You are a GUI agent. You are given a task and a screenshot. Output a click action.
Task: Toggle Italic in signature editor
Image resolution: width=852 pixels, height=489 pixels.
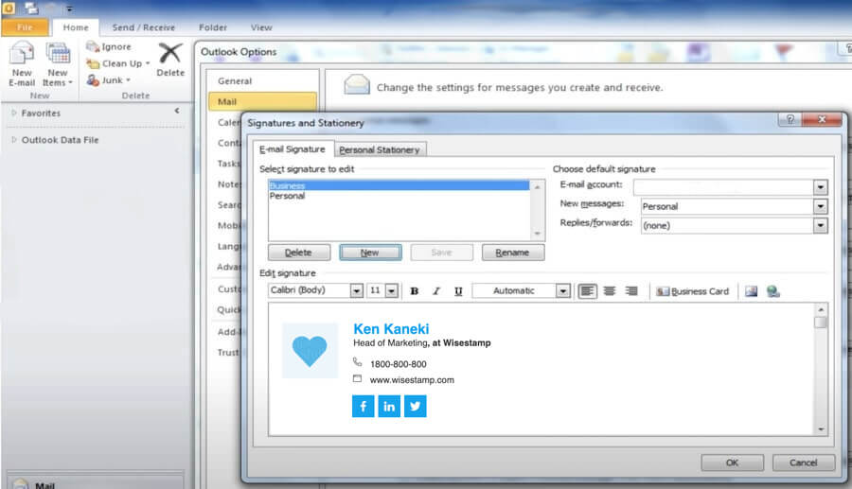436,291
